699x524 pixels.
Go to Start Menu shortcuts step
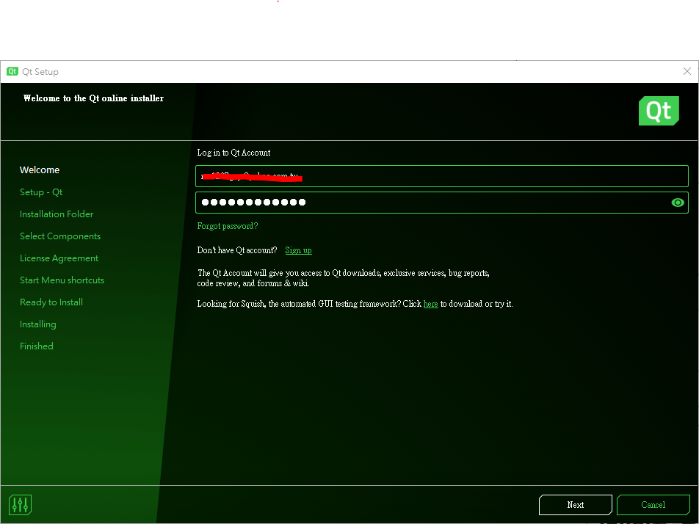click(x=62, y=280)
